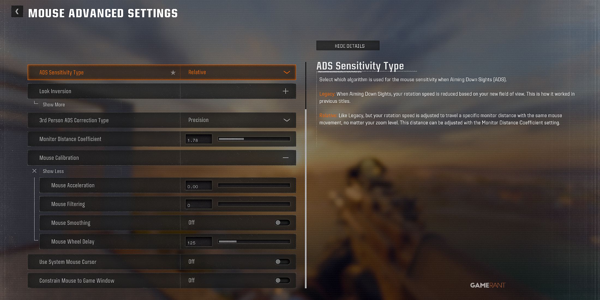The height and width of the screenshot is (300, 600).
Task: Click the Look Inversion expand plus icon
Action: click(x=286, y=91)
